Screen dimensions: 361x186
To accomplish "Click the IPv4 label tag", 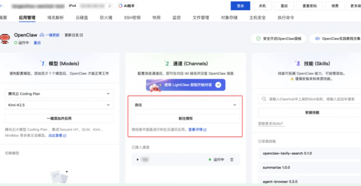I will coord(73,6).
